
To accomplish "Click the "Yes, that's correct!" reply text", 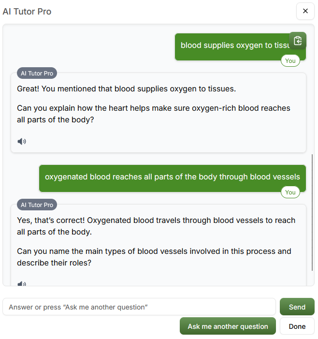I will point(156,226).
